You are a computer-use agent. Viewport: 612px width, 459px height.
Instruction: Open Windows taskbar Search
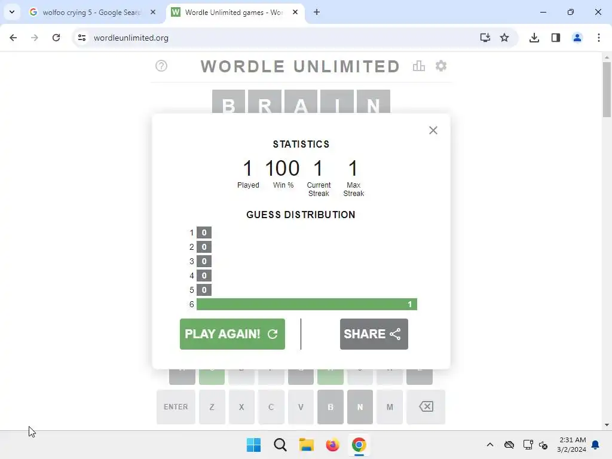click(280, 445)
